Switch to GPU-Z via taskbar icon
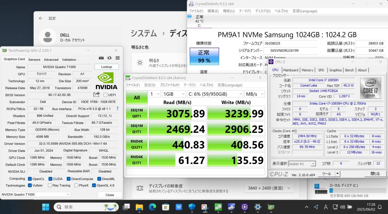This screenshot has height=214, width=388. tap(271, 207)
